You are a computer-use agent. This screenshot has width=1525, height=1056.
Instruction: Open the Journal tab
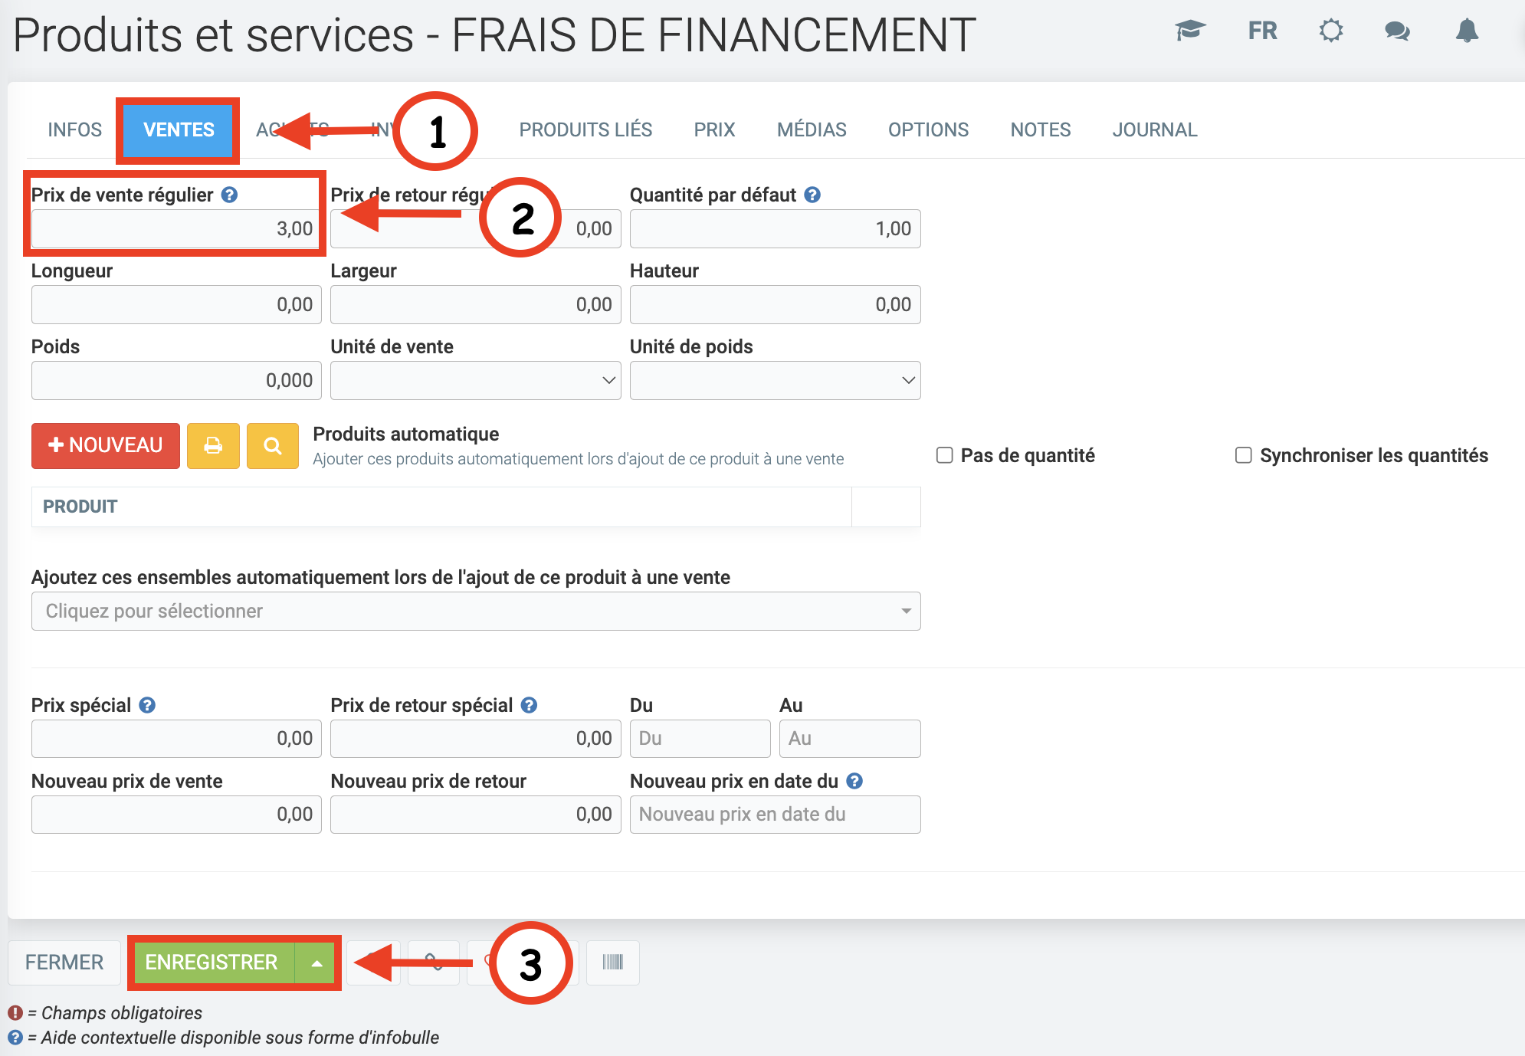[x=1154, y=130]
